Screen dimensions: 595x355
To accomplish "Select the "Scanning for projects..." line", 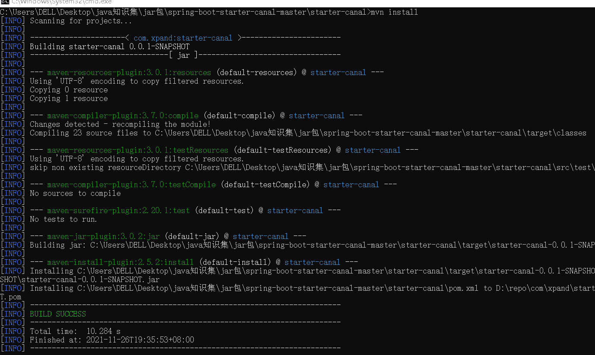I will 81,21.
